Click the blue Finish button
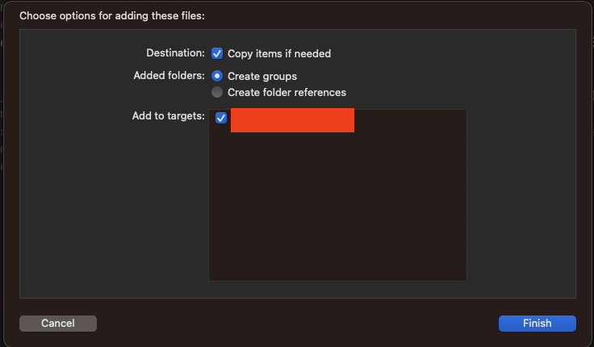This screenshot has height=347, width=594. (537, 323)
